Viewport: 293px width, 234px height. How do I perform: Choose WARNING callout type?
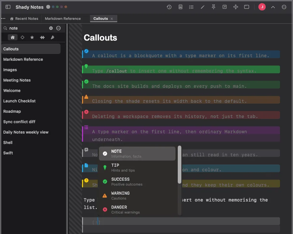coord(137,196)
